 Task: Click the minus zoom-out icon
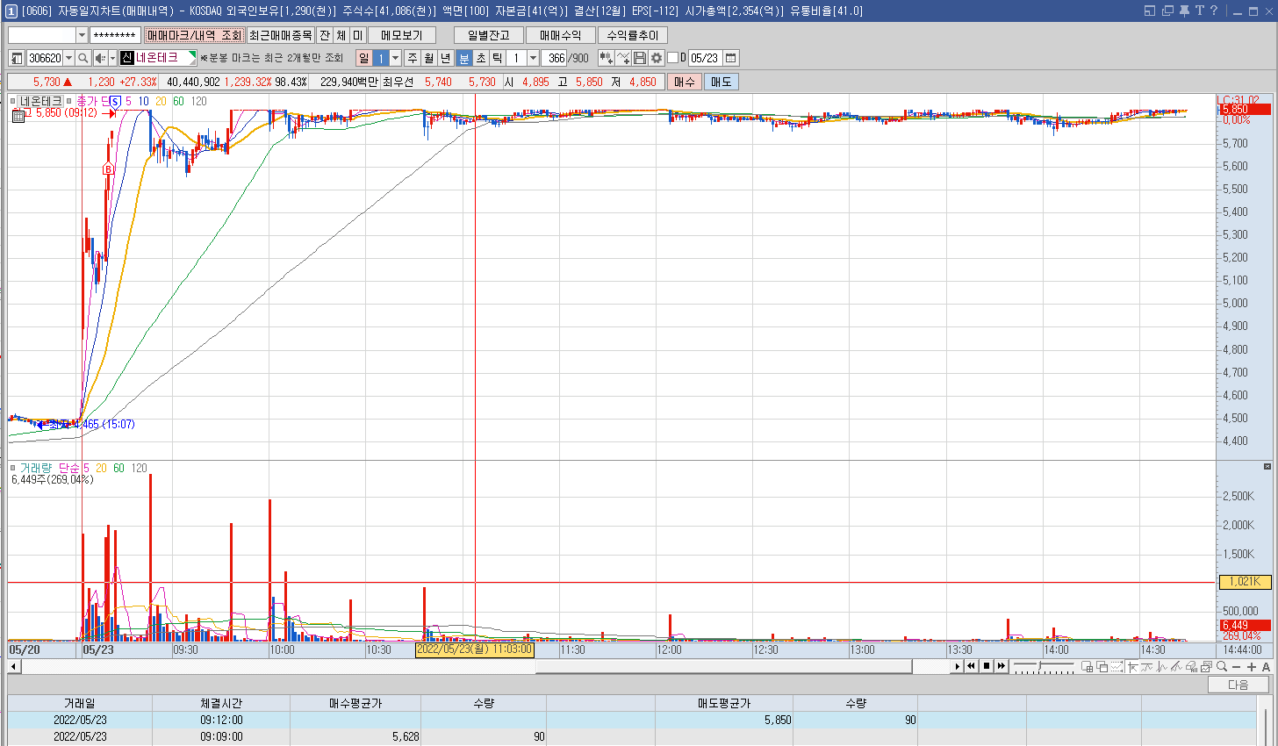(1236, 667)
